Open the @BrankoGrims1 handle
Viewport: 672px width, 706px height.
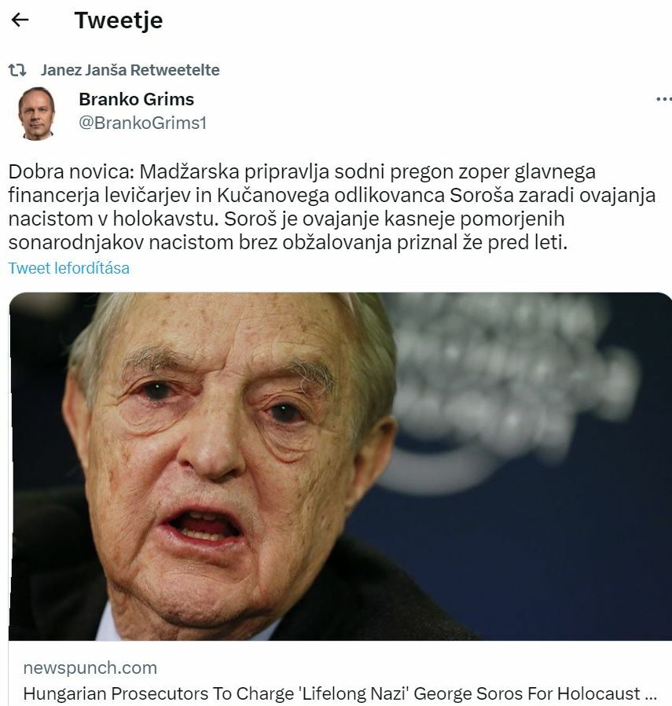tap(143, 123)
